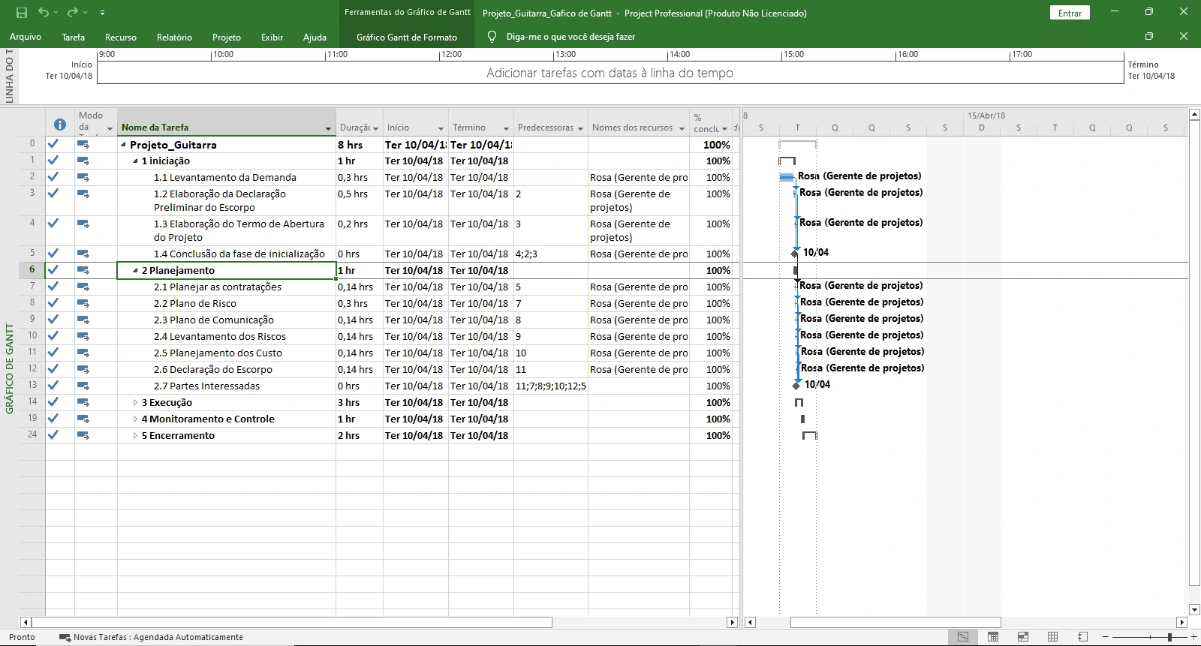Click the vertical scrollbar down arrow
The image size is (1201, 646).
(x=1194, y=610)
